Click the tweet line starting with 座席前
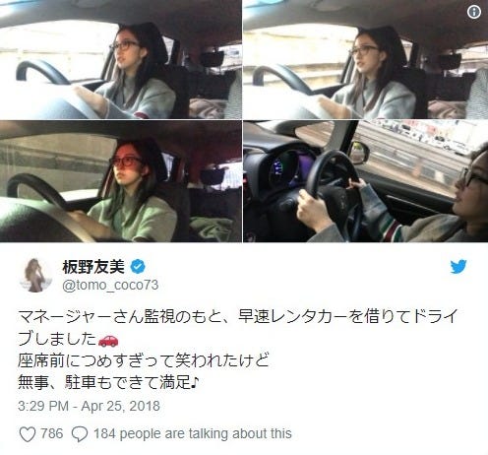The width and height of the screenshot is (488, 455). tap(144, 360)
